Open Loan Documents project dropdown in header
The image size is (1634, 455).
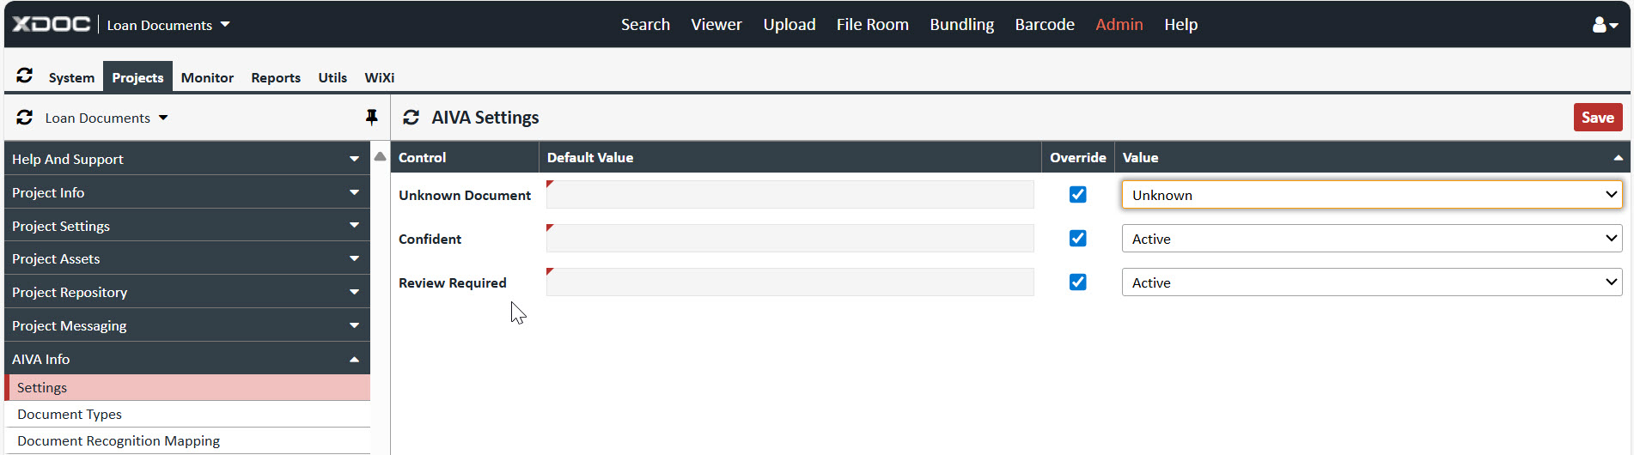point(168,25)
